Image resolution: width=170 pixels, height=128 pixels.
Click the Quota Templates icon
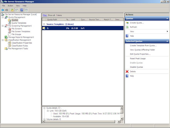[10, 23]
